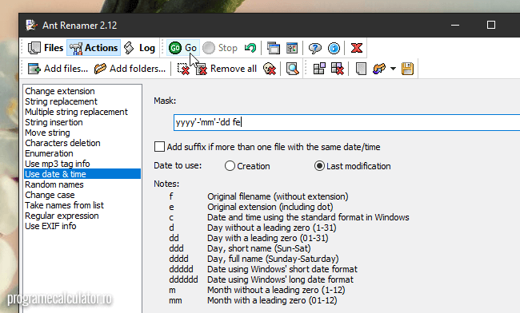Select the String insertion action

tap(82, 122)
